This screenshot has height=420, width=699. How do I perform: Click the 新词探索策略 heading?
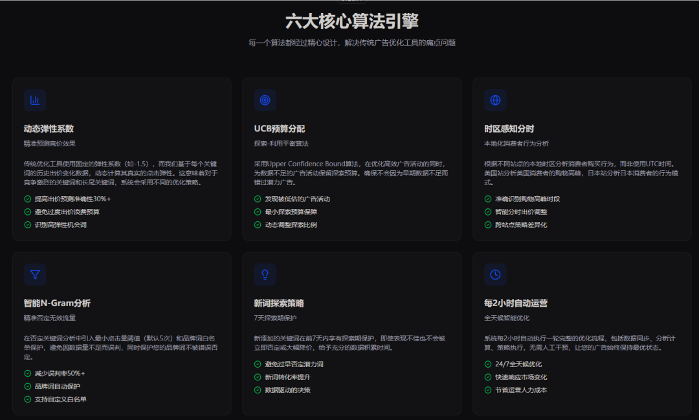pos(279,303)
